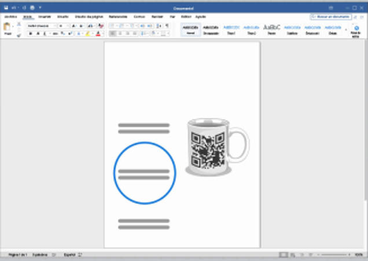Toggle Bold formatting

(x=31, y=34)
